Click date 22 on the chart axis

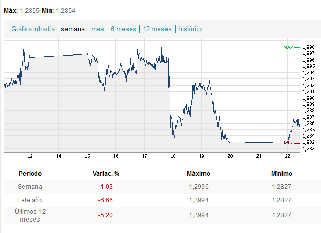[287, 156]
